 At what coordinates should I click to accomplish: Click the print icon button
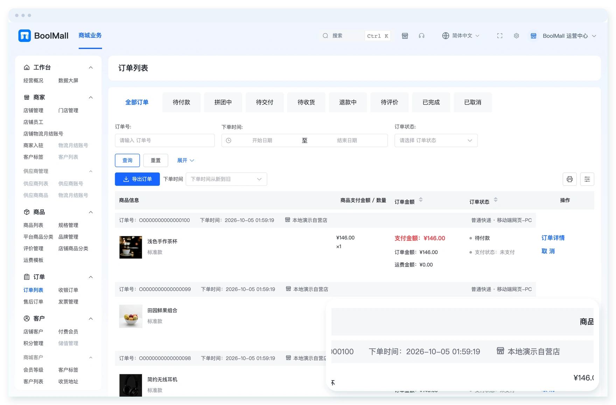pos(569,179)
